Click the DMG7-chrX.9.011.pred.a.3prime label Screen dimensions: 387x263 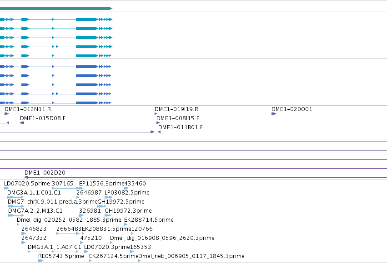coord(53,202)
